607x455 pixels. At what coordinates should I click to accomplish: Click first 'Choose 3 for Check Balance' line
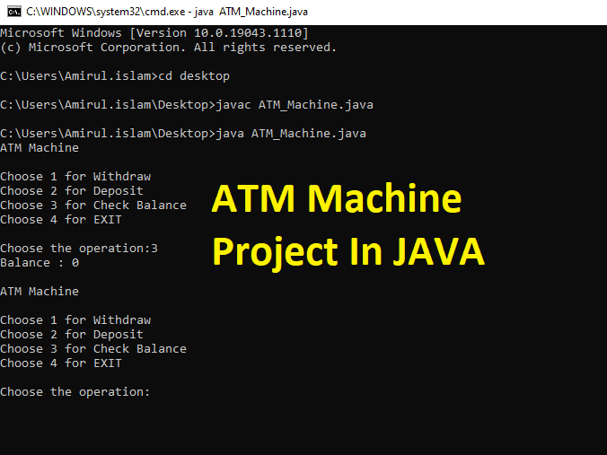[x=93, y=205]
